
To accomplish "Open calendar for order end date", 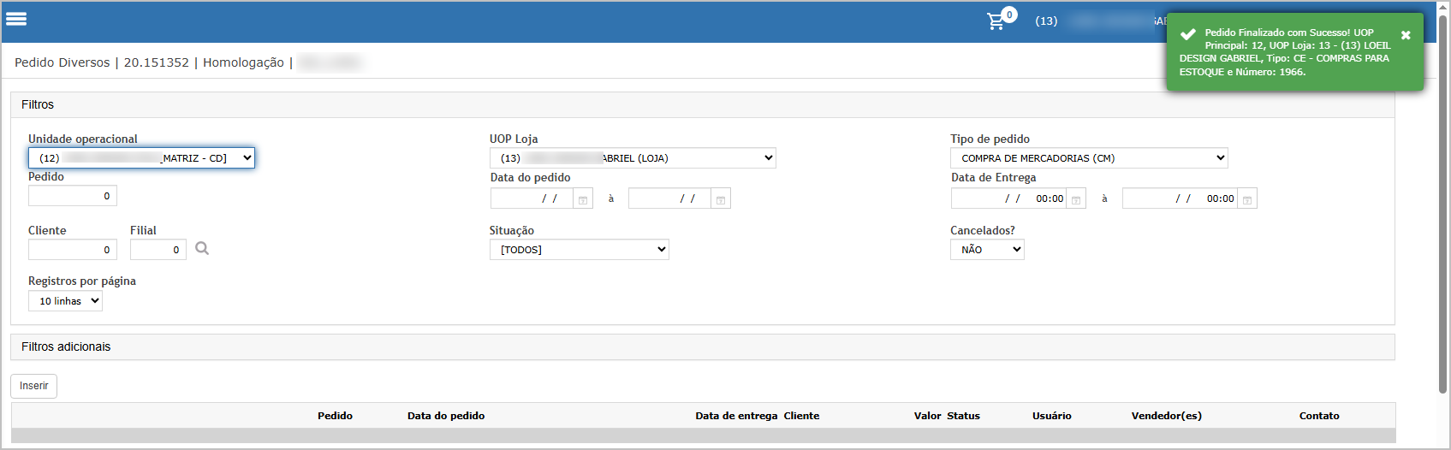I will [721, 199].
